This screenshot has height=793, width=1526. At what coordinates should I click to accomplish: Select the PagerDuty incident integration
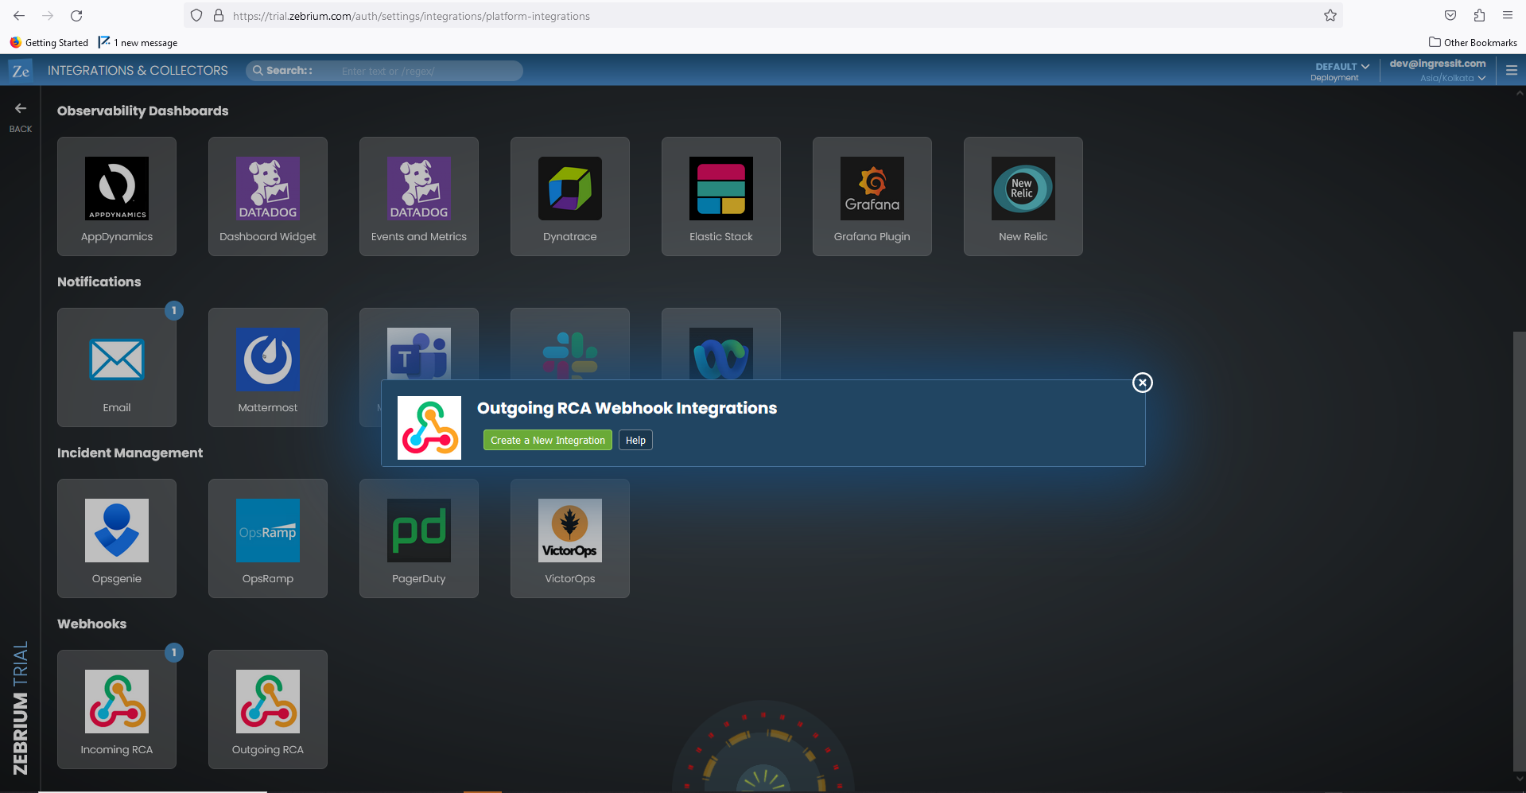tap(419, 538)
